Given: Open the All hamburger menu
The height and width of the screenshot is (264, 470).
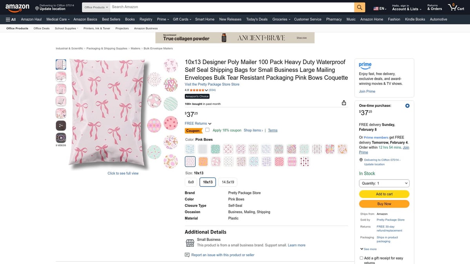Looking at the screenshot, I should click(x=11, y=19).
